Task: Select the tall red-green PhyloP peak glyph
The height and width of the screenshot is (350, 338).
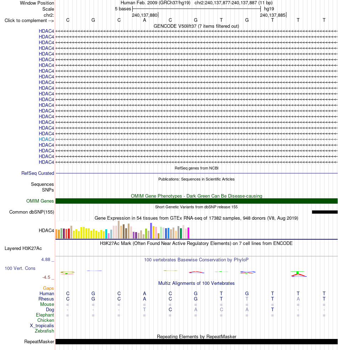Action: point(299,274)
